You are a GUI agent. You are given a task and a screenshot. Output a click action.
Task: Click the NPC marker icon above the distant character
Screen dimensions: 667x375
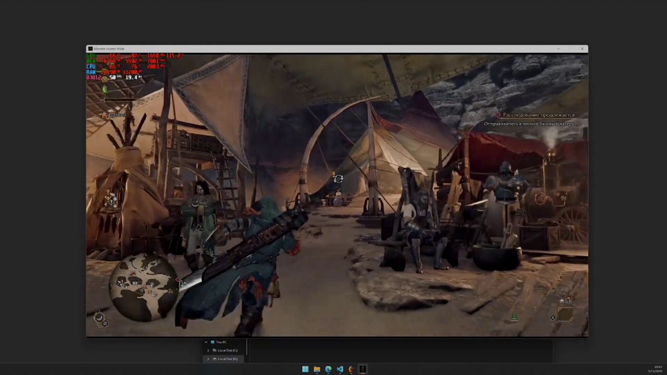click(339, 179)
